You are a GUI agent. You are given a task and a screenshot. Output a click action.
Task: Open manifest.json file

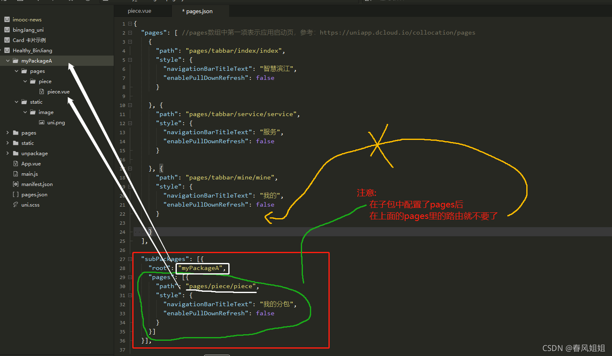(x=37, y=184)
